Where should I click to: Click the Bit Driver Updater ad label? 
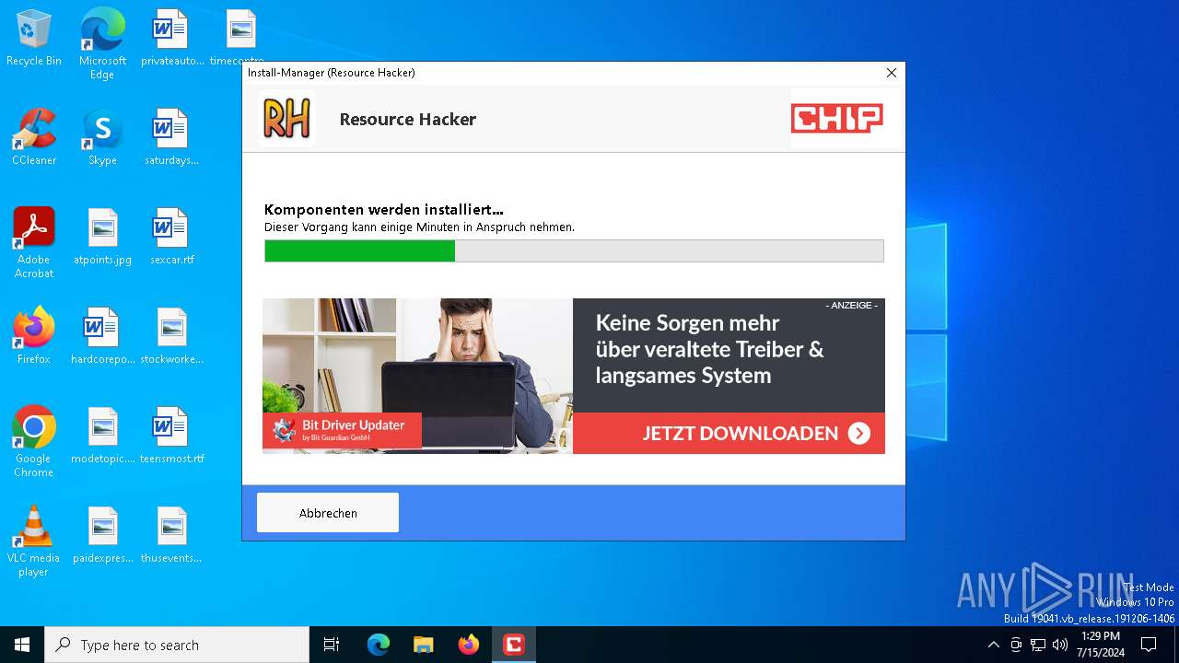coord(342,430)
